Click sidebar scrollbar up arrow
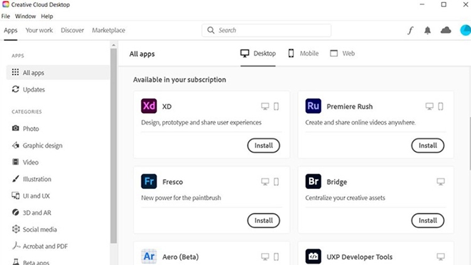The width and height of the screenshot is (471, 265). point(114,45)
